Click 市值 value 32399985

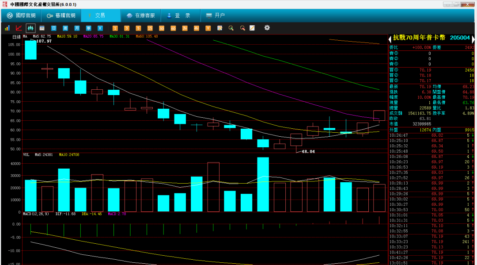[422, 124]
